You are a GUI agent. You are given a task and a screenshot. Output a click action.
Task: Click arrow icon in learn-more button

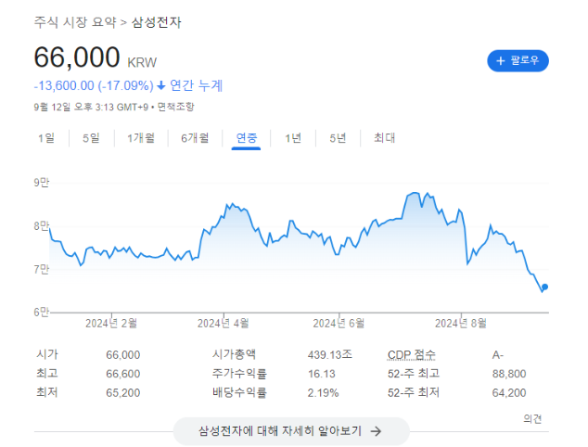(x=376, y=431)
